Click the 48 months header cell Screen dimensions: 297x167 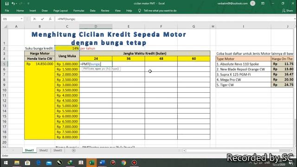click(x=161, y=59)
